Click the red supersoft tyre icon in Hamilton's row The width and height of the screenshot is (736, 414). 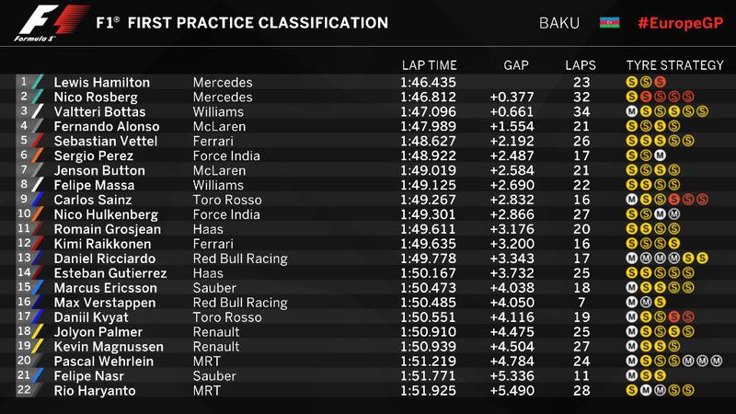pyautogui.click(x=660, y=82)
